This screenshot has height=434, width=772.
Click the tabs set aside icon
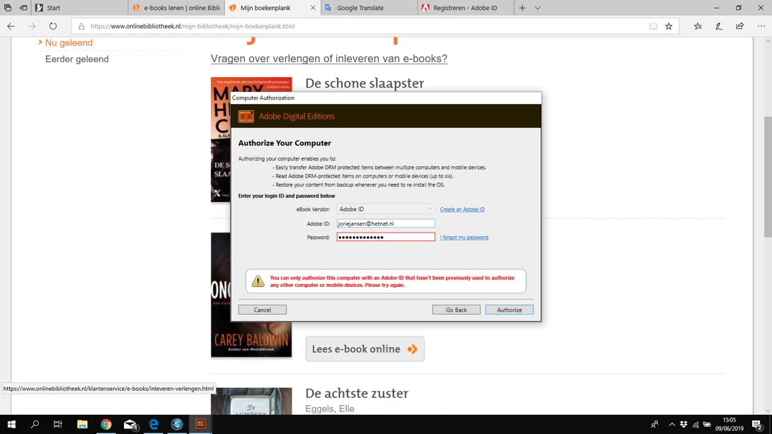7,8
